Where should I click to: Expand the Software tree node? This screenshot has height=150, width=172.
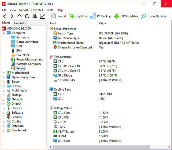(x=4, y=113)
